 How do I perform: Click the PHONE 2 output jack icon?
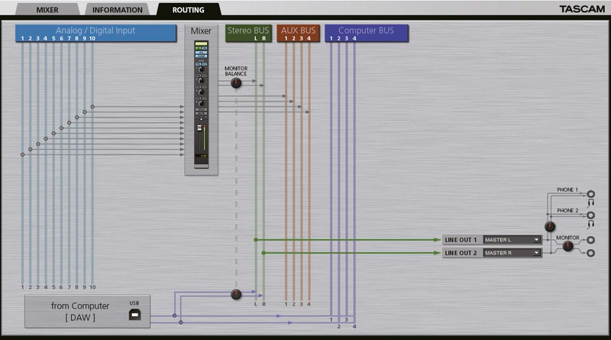click(590, 215)
